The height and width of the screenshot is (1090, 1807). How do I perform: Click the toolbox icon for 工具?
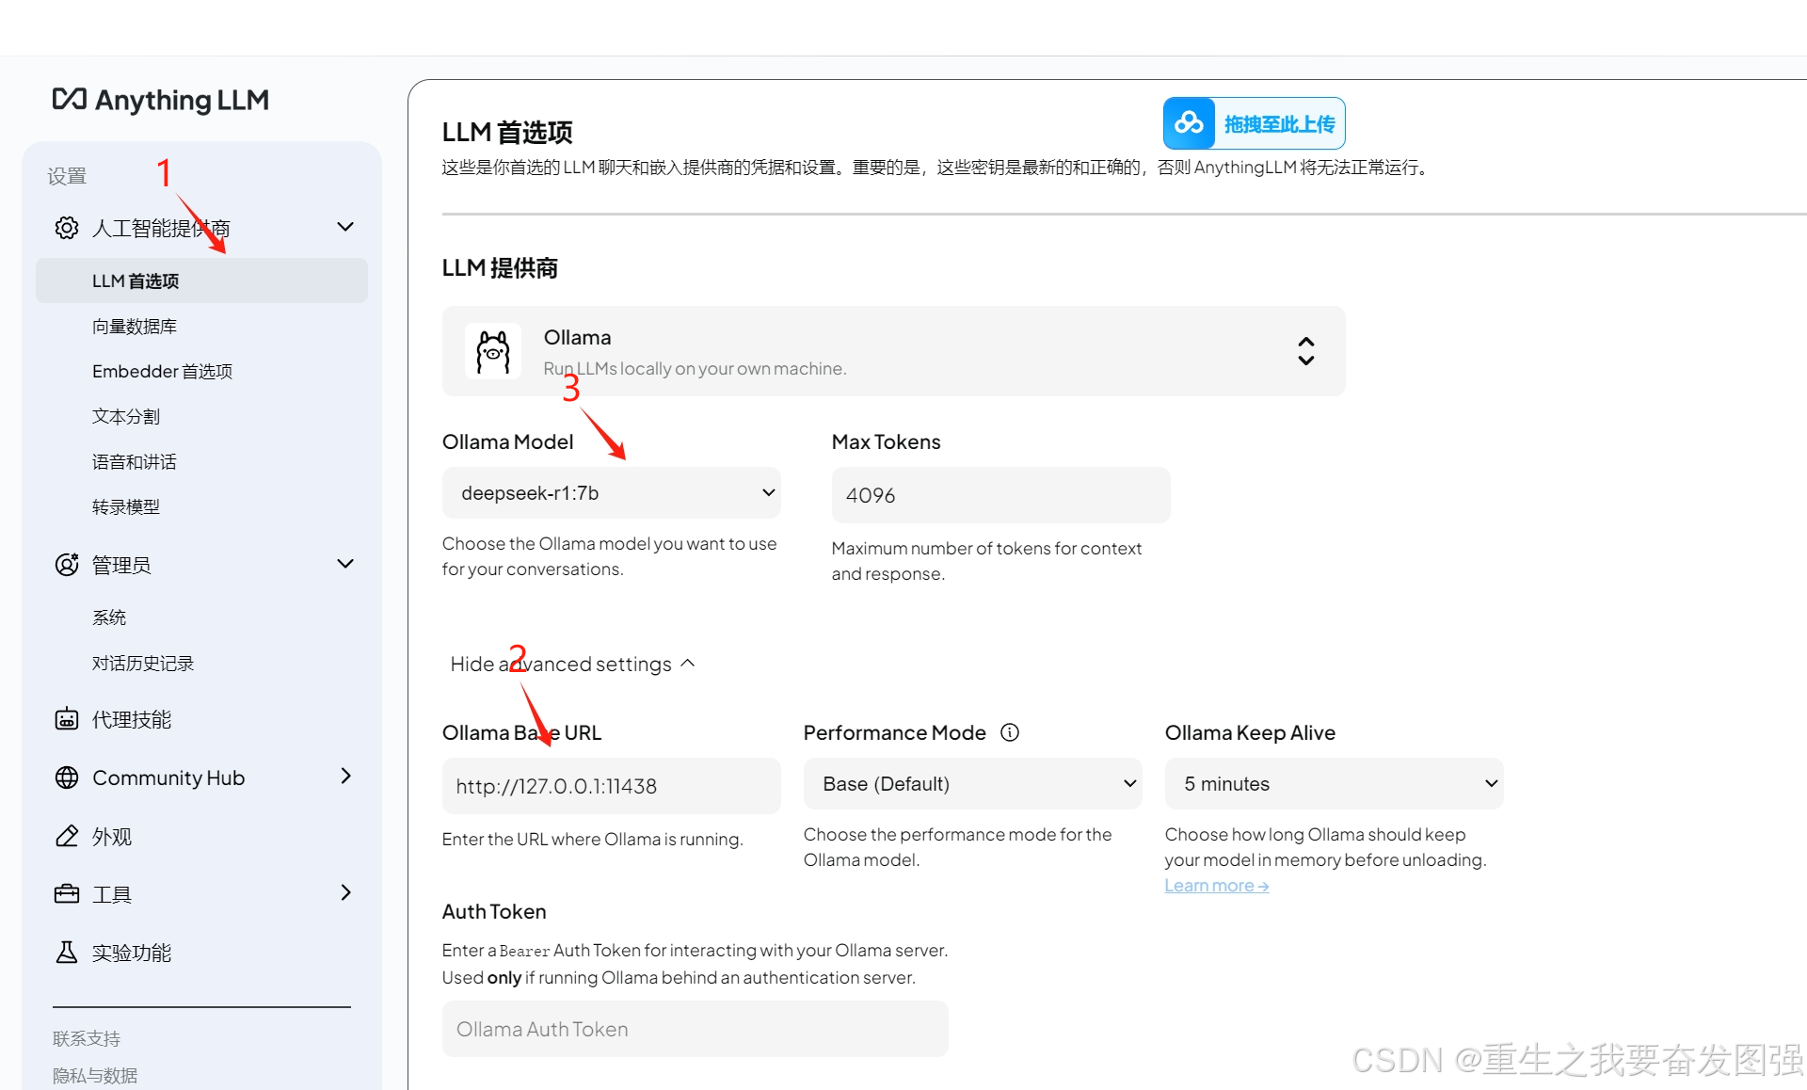coord(67,894)
